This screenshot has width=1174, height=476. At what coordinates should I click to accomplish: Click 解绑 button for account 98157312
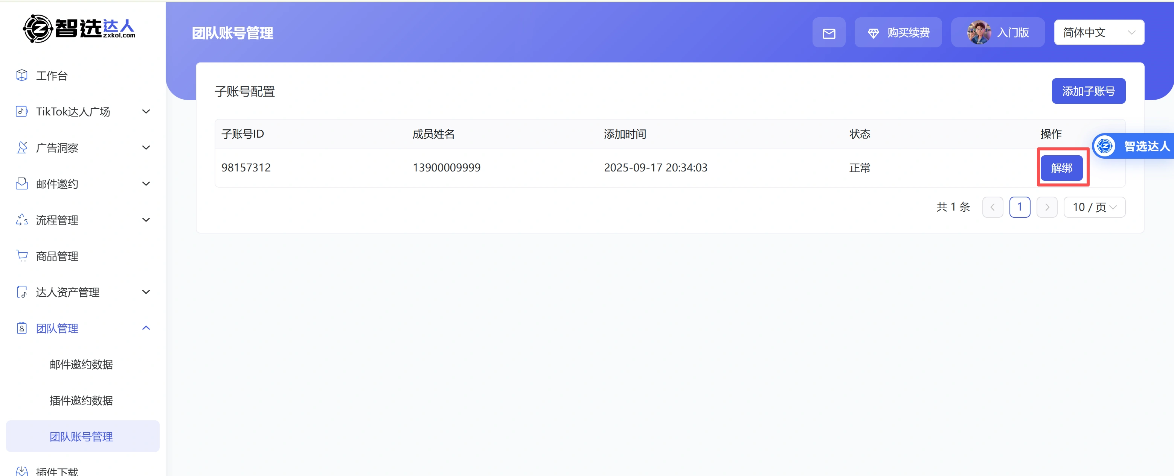point(1061,168)
